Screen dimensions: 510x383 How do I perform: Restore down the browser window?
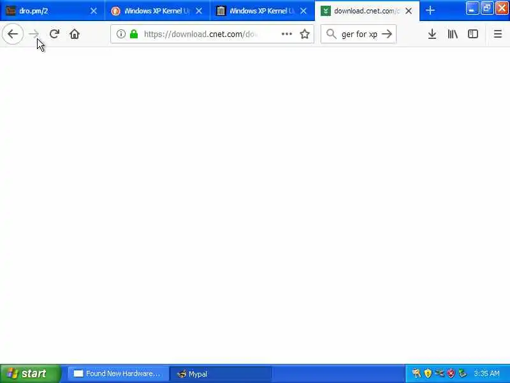point(487,8)
